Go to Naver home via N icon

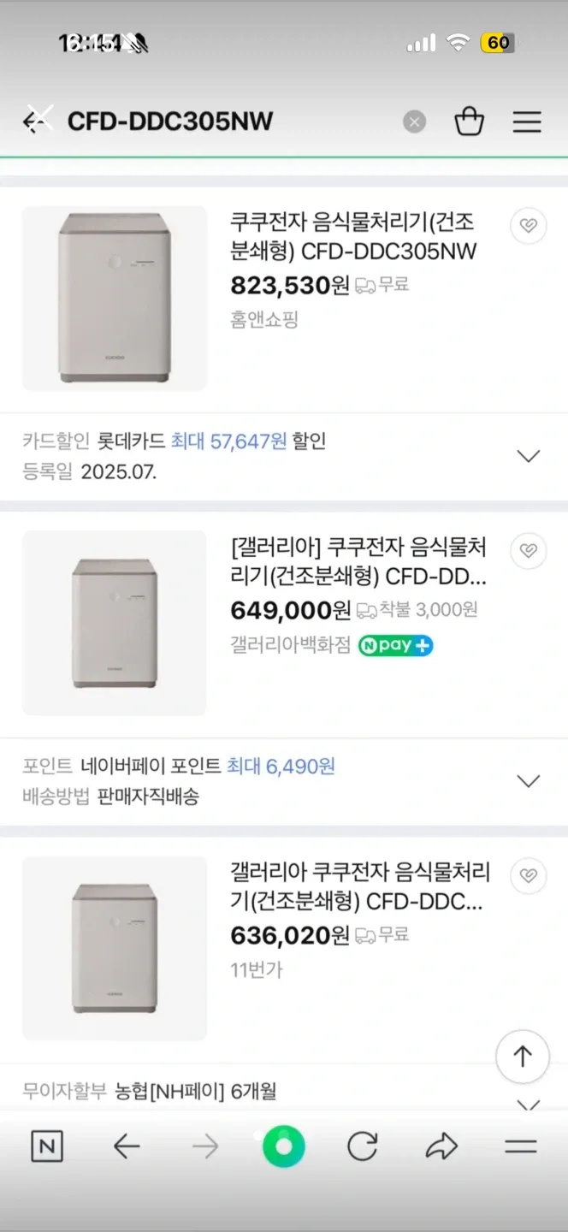tap(47, 1146)
